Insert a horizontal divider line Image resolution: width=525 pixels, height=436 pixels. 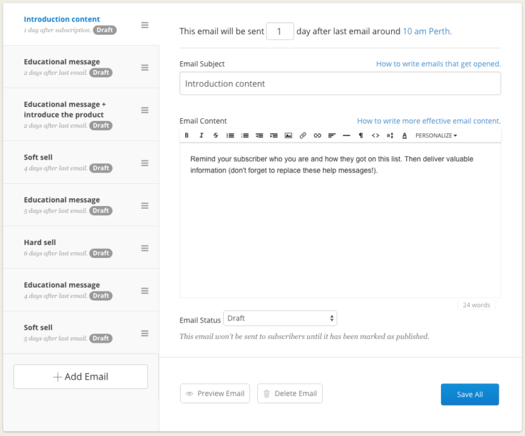(x=346, y=135)
